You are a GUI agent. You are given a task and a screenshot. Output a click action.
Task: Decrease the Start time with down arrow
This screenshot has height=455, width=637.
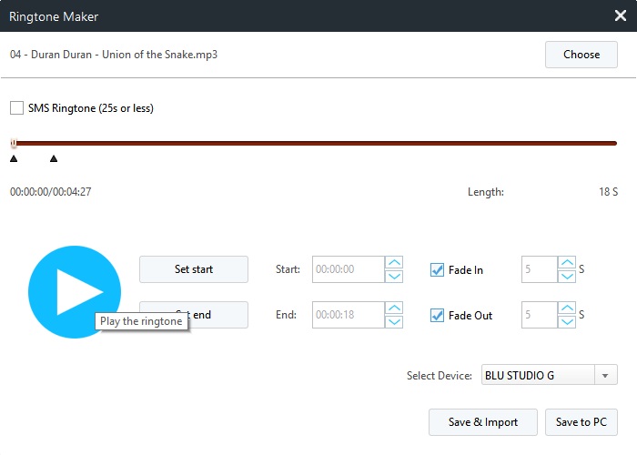point(394,276)
